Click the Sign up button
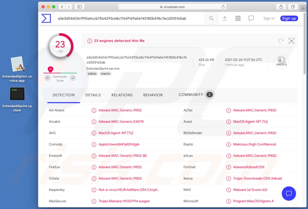The image size is (308, 209). [289, 18]
